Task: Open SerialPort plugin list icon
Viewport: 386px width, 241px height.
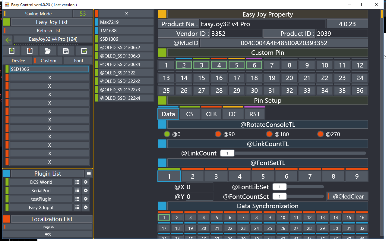Action: click(77, 190)
